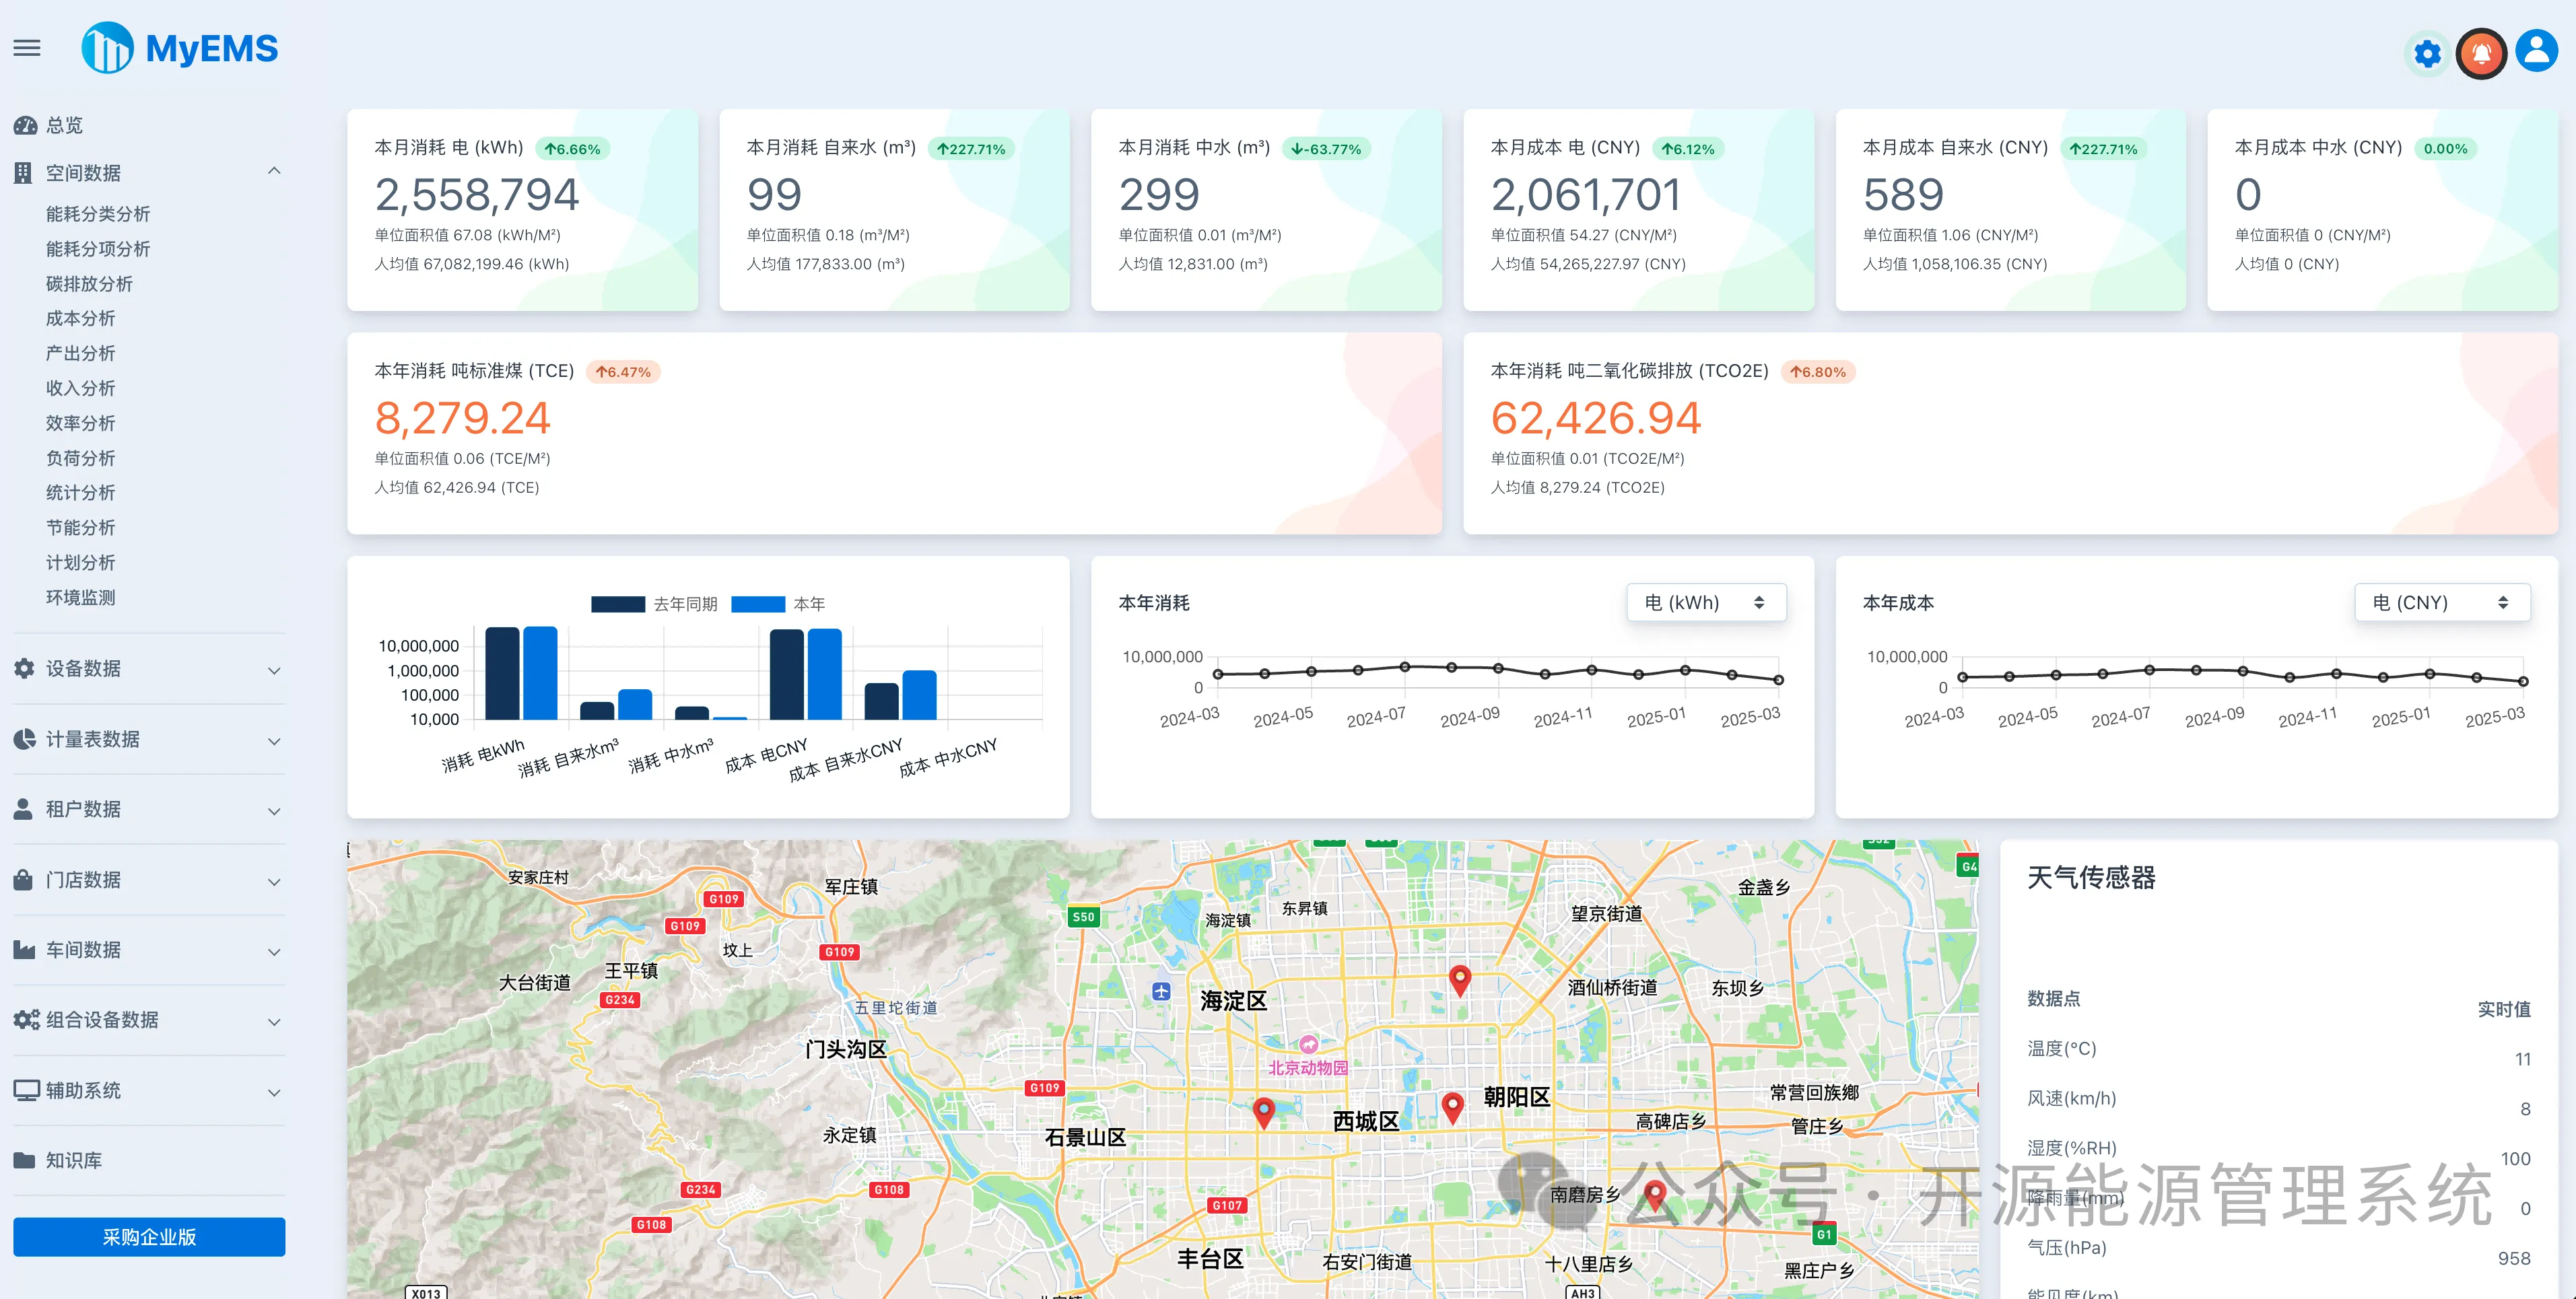Open 能耗分类分析 menu item
The height and width of the screenshot is (1299, 2576).
click(98, 214)
